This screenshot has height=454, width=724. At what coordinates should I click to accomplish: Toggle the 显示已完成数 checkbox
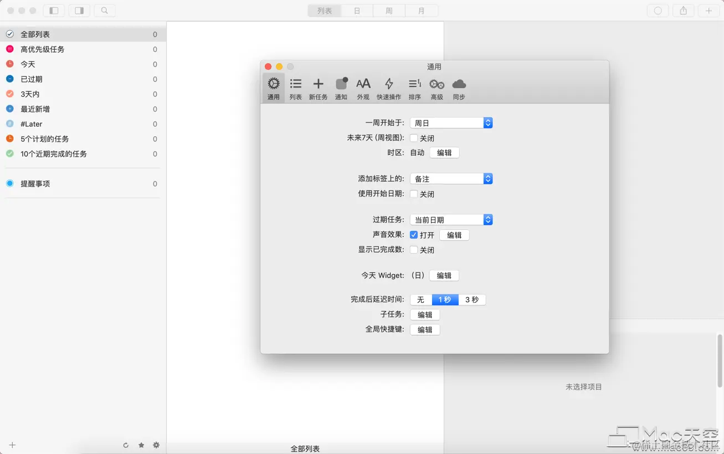(x=414, y=250)
